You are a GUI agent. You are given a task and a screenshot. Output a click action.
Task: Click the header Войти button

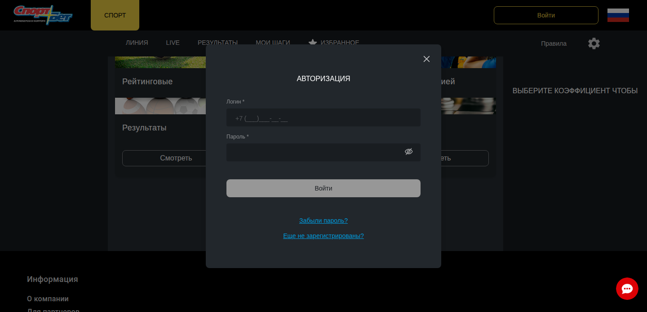pos(545,15)
